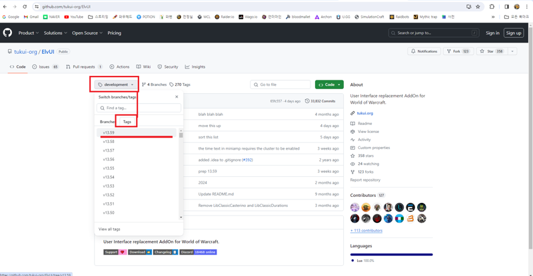Click the Lua language bar
Screen dimensions: 533x276
(x=391, y=254)
